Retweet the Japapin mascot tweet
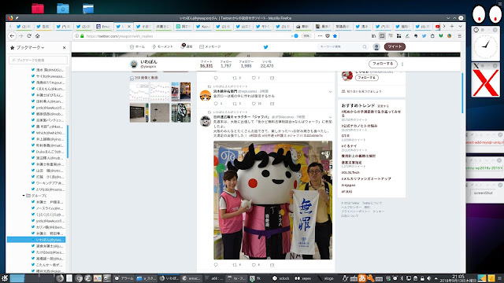 pos(235,265)
